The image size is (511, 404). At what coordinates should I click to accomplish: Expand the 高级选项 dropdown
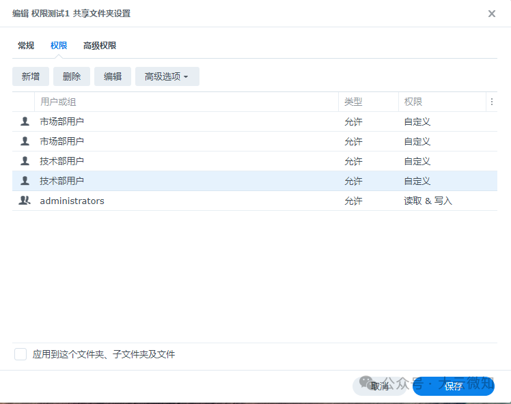(x=167, y=76)
